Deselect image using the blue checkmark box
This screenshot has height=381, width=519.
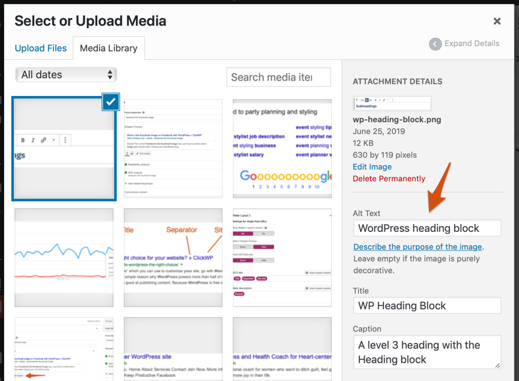coord(110,102)
